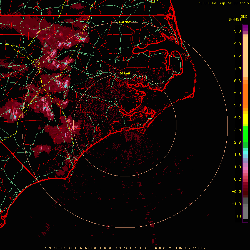Click the 50 NMI range ring label

coord(125,73)
